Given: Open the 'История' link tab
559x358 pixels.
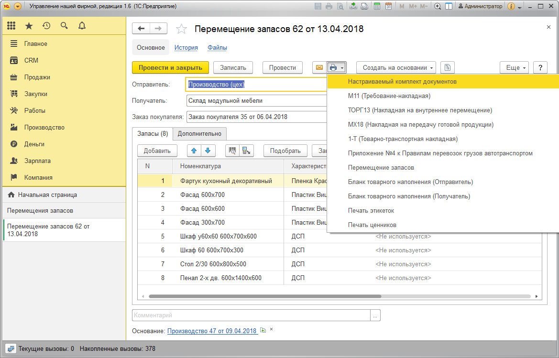Looking at the screenshot, I should pyautogui.click(x=186, y=47).
